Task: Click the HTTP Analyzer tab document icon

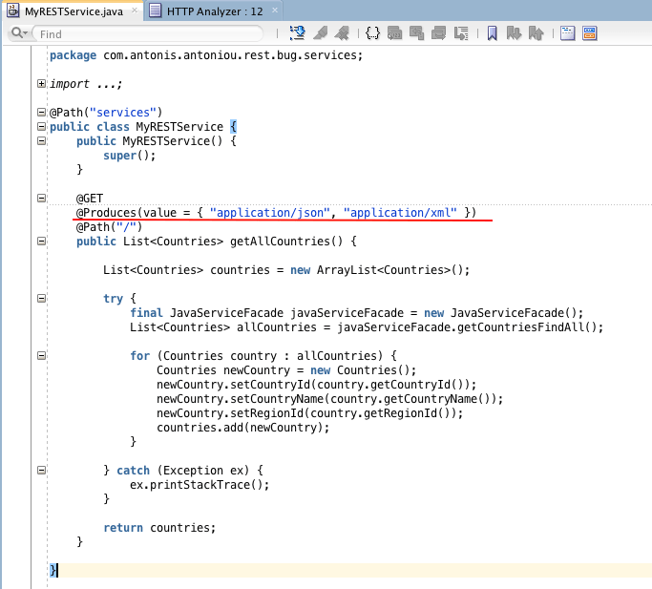Action: (155, 10)
